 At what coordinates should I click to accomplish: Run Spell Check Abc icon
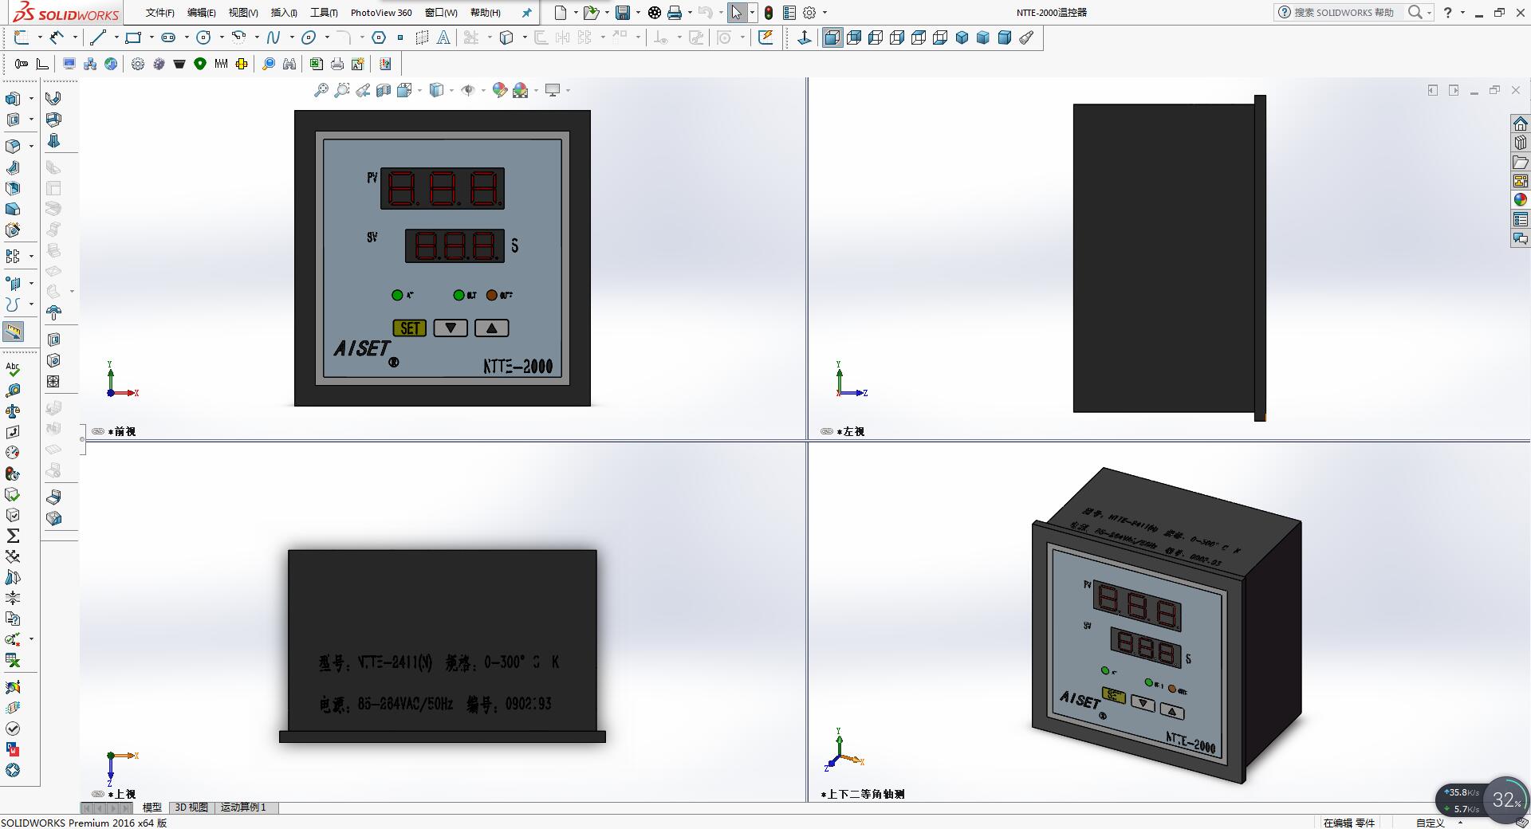pyautogui.click(x=13, y=369)
